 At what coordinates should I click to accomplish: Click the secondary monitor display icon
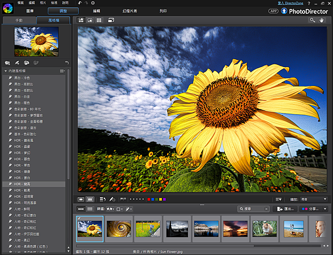tap(111, 20)
